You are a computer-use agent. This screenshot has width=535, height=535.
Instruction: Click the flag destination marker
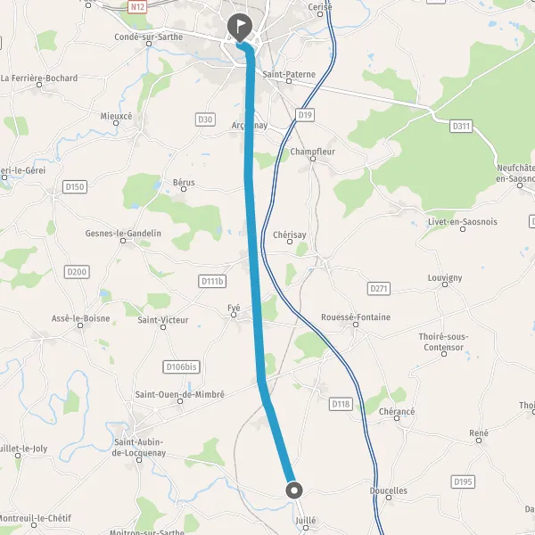(240, 28)
